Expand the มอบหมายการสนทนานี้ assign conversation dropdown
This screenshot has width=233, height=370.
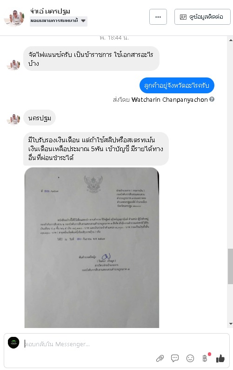59,21
